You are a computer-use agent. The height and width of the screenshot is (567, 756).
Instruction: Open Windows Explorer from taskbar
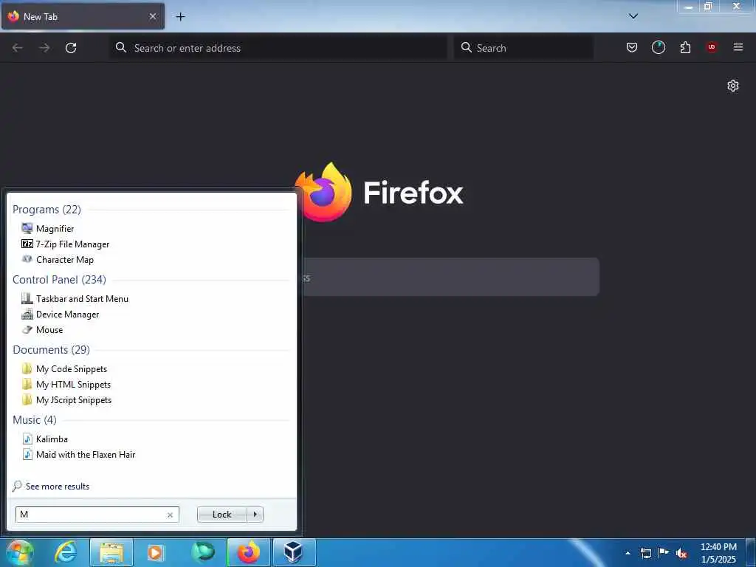tap(111, 552)
